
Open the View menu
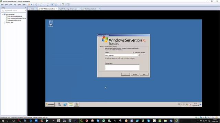11,4
